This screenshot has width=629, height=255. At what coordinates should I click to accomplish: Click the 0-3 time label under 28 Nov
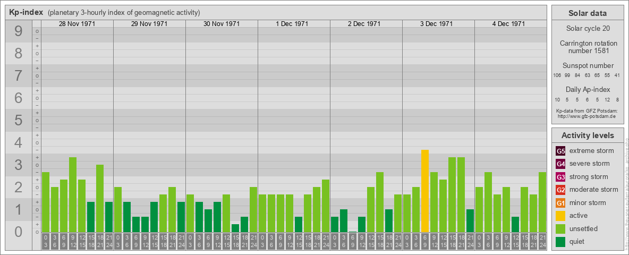pos(46,242)
